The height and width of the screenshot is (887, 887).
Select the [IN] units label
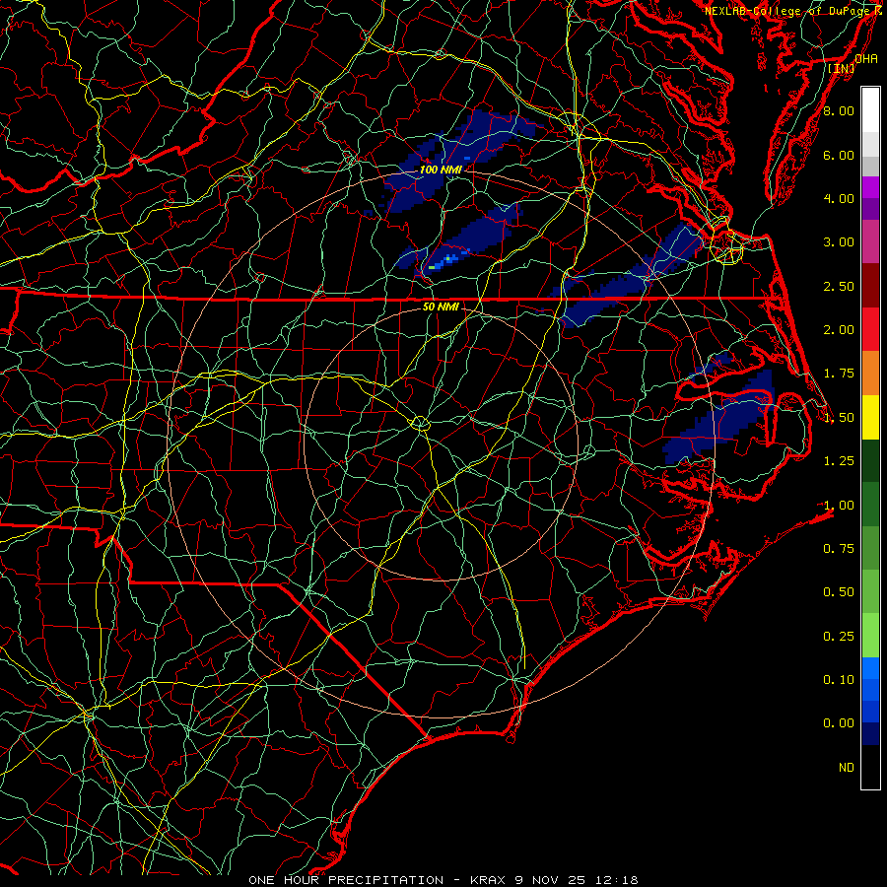click(x=842, y=68)
